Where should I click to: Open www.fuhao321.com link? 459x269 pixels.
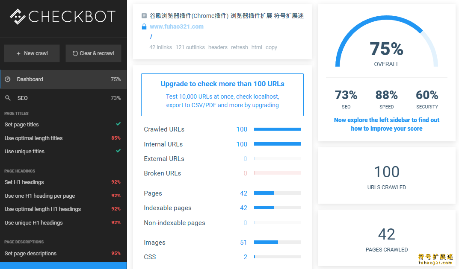pyautogui.click(x=177, y=26)
